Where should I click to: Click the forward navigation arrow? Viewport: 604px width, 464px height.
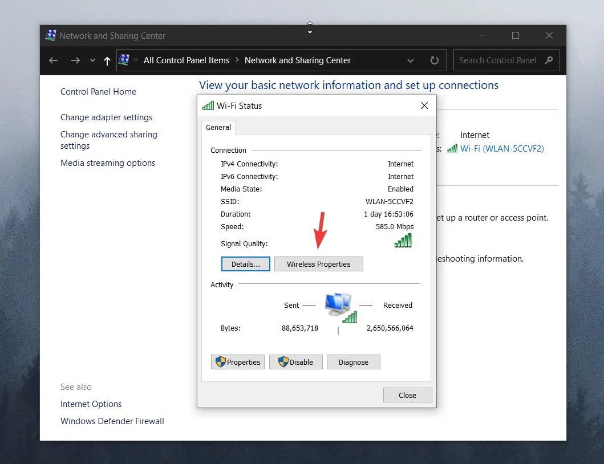[x=75, y=60]
